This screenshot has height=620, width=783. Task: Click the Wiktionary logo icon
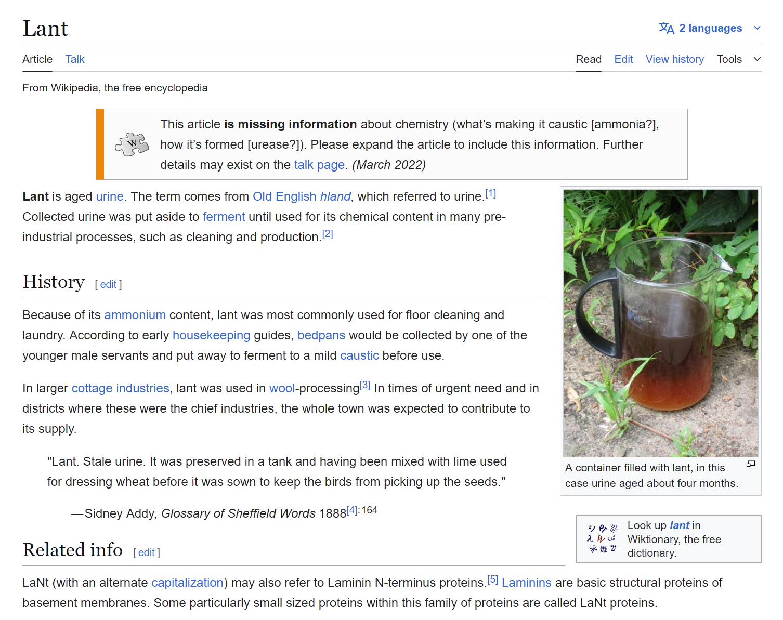(602, 539)
